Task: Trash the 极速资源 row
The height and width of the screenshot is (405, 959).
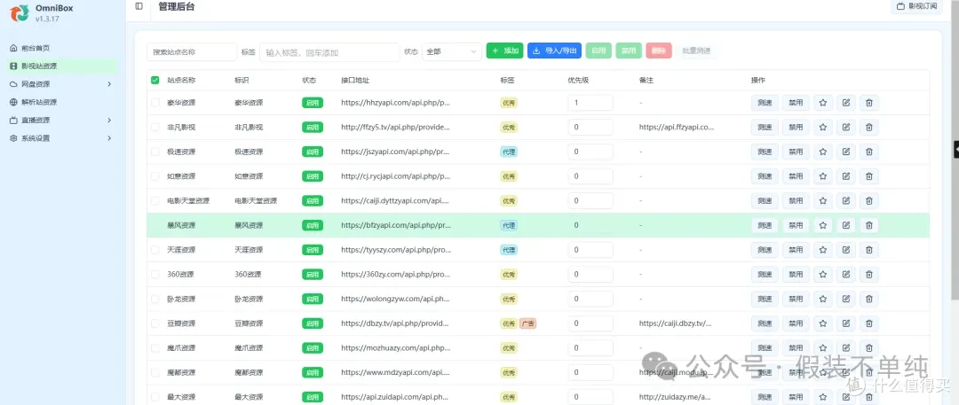Action: (869, 152)
